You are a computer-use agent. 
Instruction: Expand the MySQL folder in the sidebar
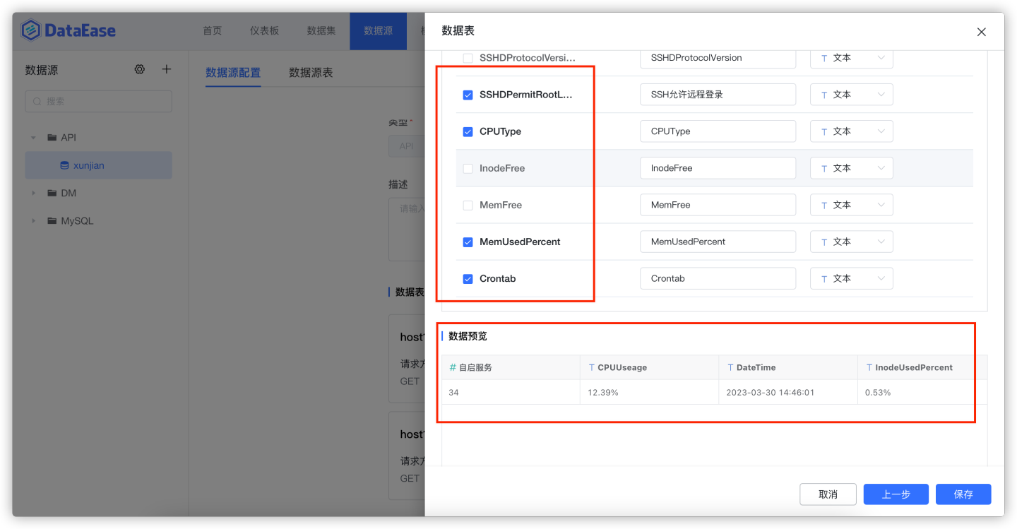[x=32, y=220]
